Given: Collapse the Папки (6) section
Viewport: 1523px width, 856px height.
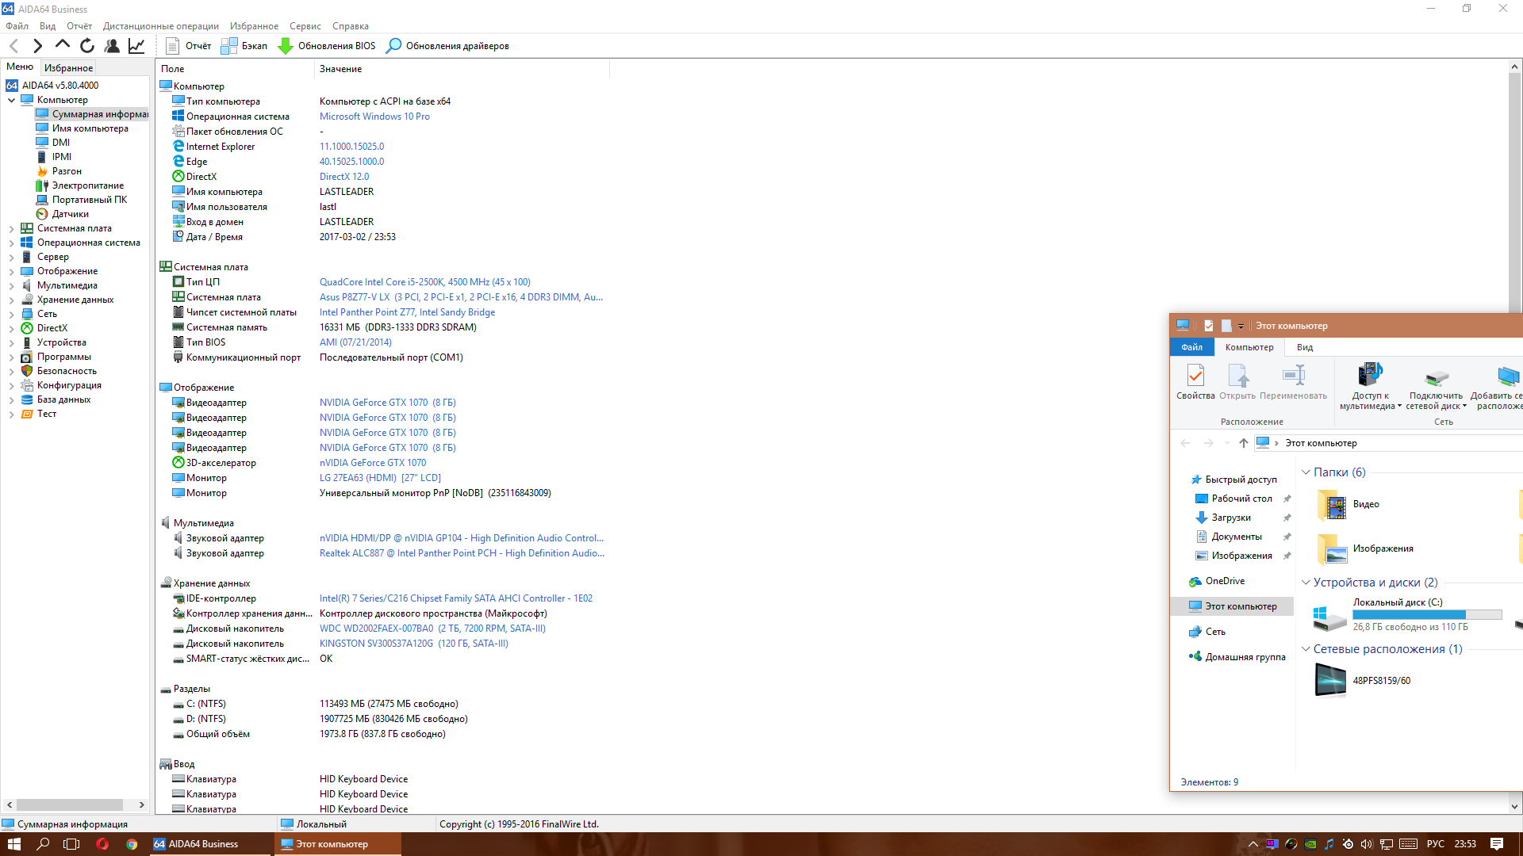Looking at the screenshot, I should (x=1306, y=472).
